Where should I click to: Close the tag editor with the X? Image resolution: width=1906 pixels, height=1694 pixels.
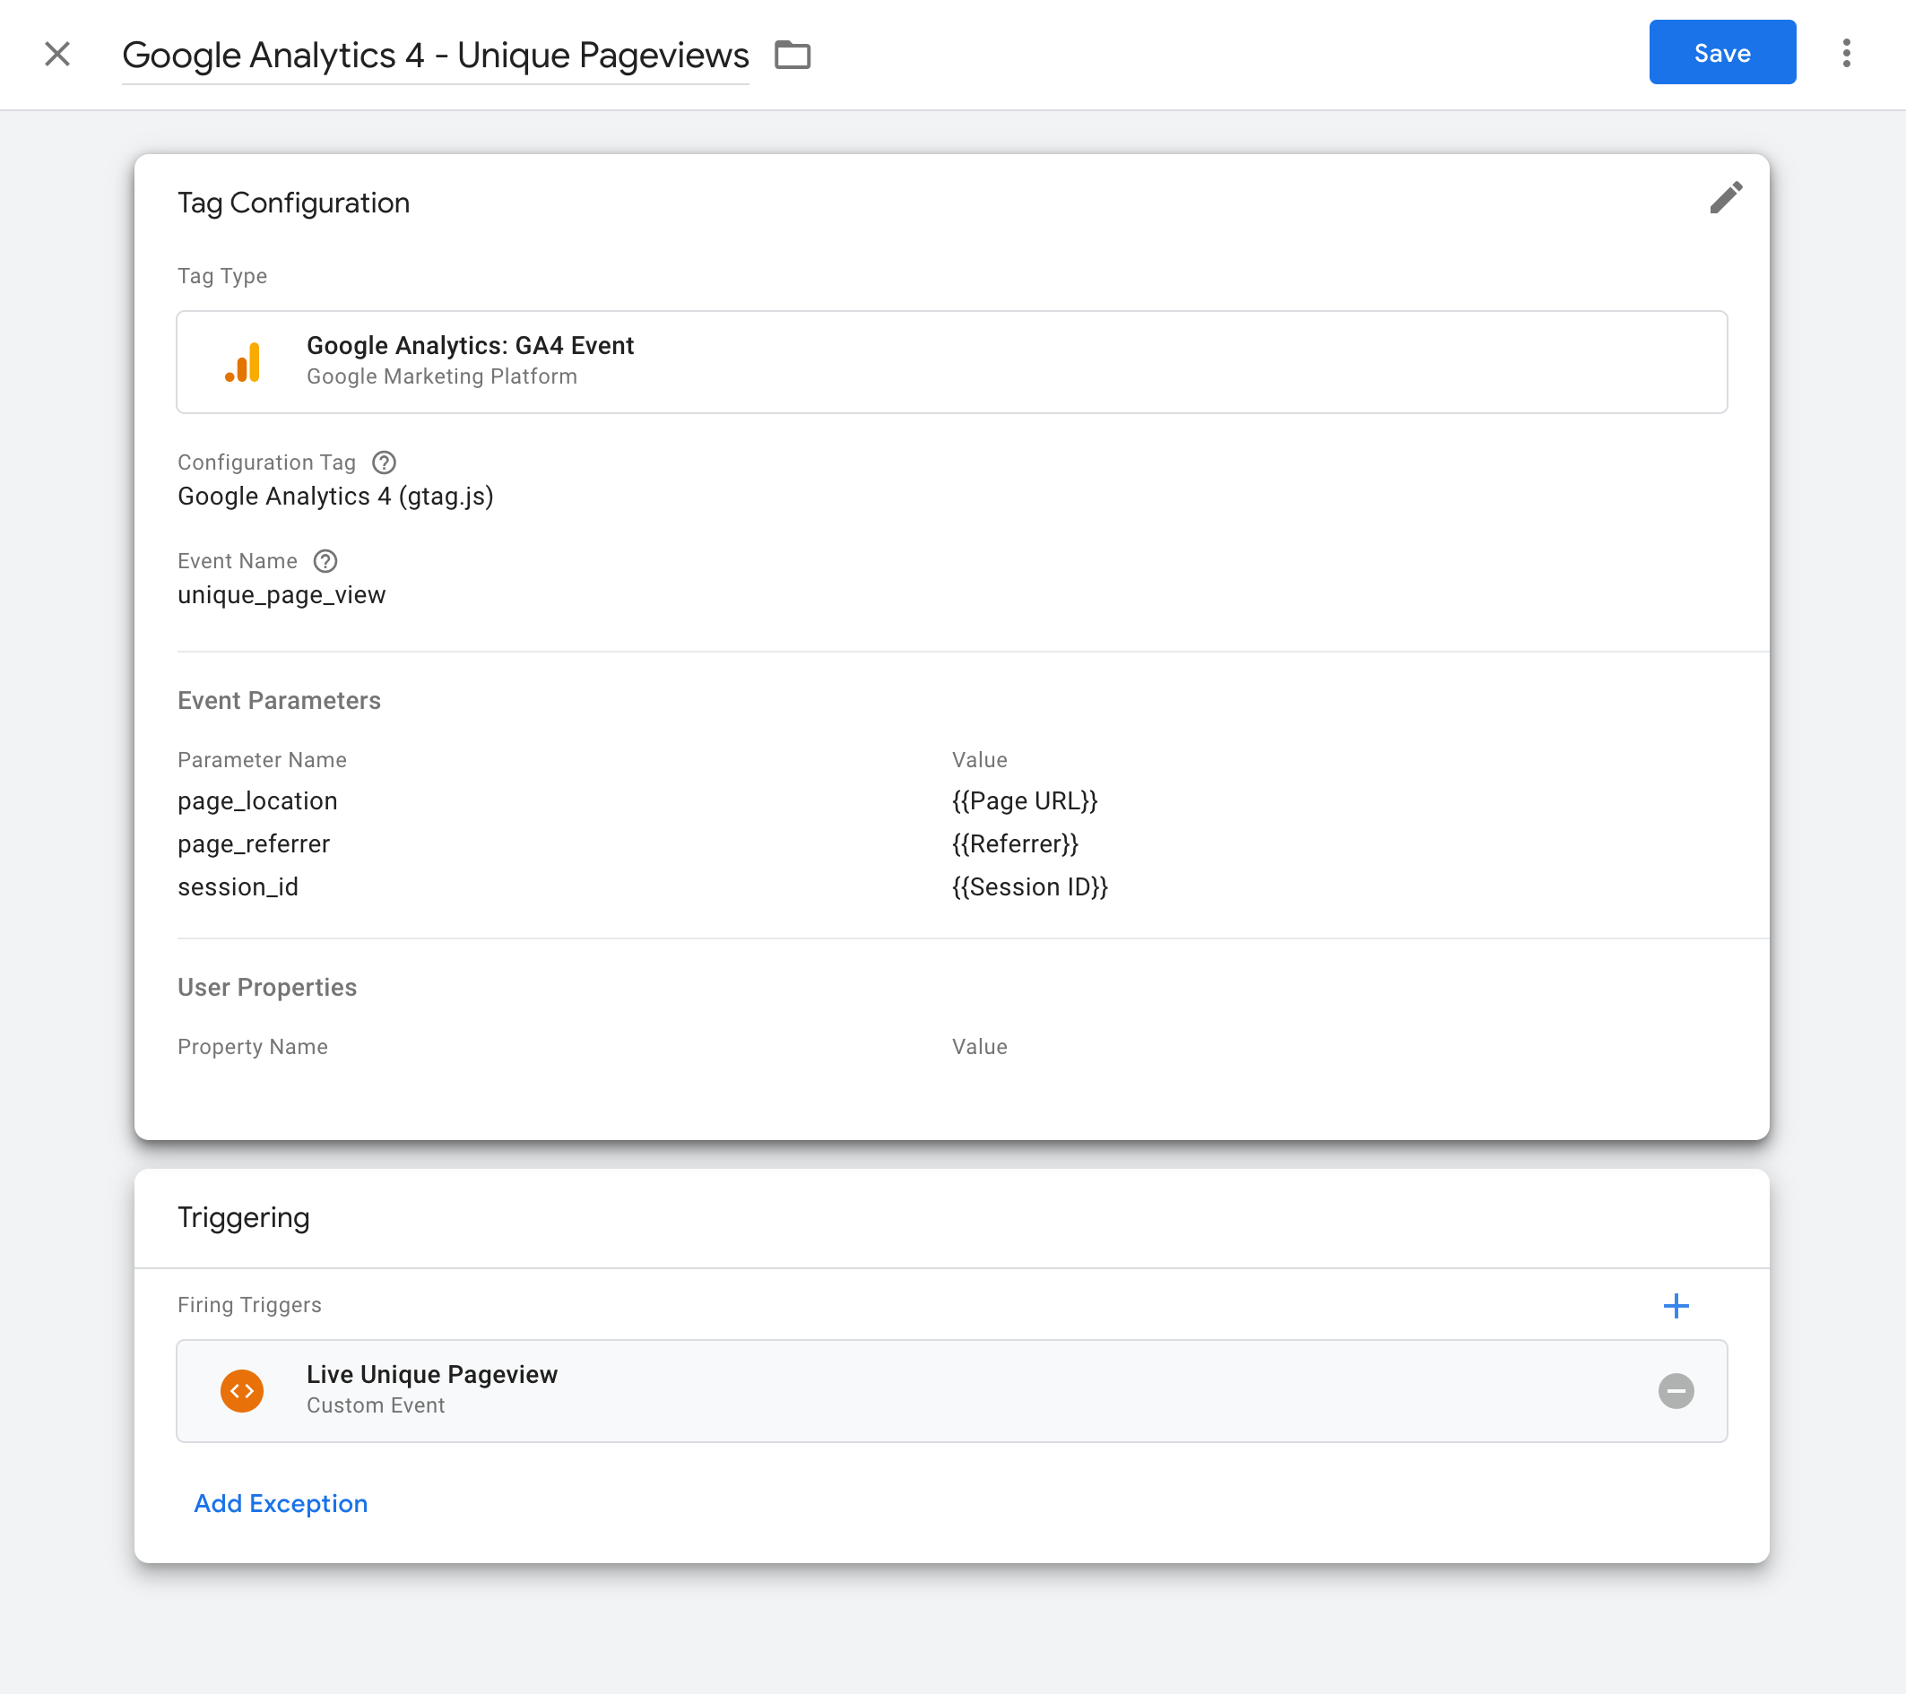tap(57, 54)
